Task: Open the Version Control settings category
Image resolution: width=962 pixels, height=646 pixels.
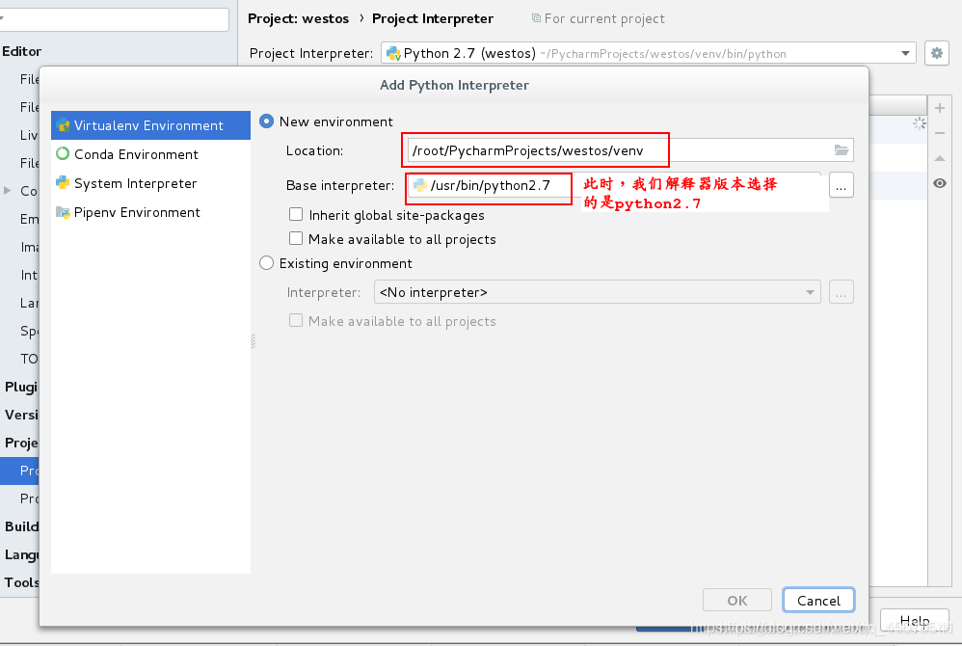Action: point(21,415)
